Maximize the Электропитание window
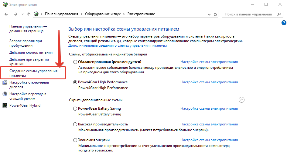The height and width of the screenshot is (166, 287). [x=266, y=4]
